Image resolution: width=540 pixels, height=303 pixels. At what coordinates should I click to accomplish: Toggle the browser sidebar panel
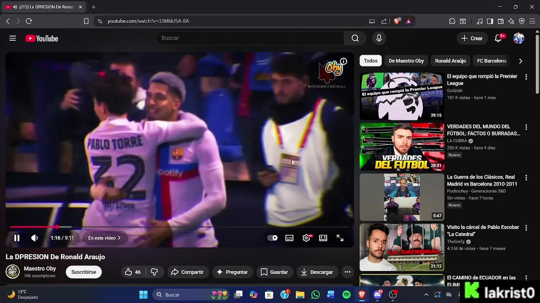(490, 21)
